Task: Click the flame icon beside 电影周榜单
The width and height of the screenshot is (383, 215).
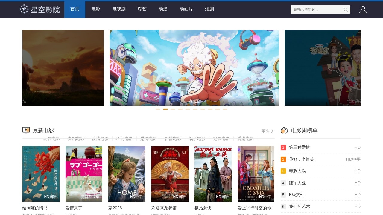Action: pos(284,130)
